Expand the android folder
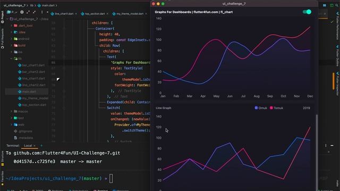The height and width of the screenshot is (191, 340). click(x=12, y=39)
